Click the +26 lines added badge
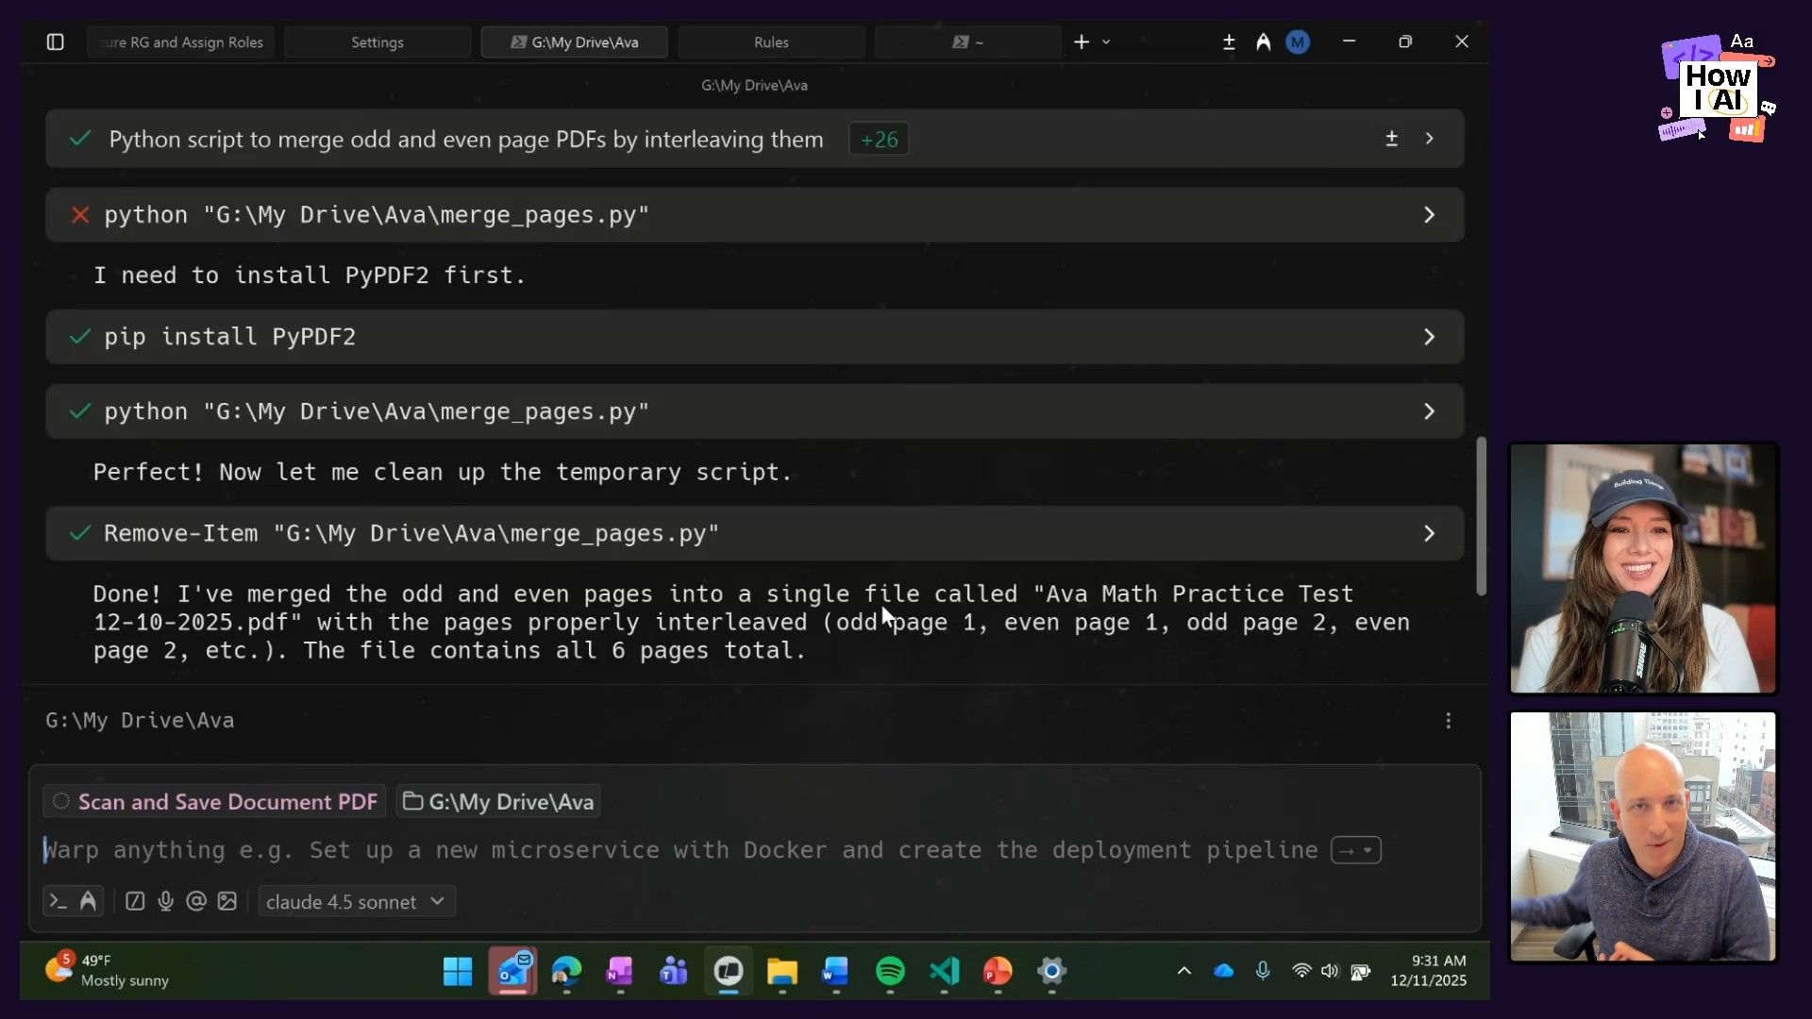The image size is (1812, 1019). (x=879, y=140)
